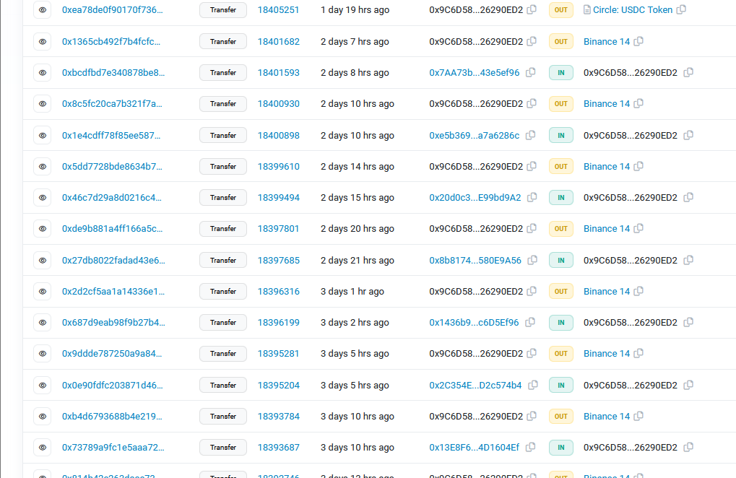Open block 18400930
736x478 pixels.
278,104
